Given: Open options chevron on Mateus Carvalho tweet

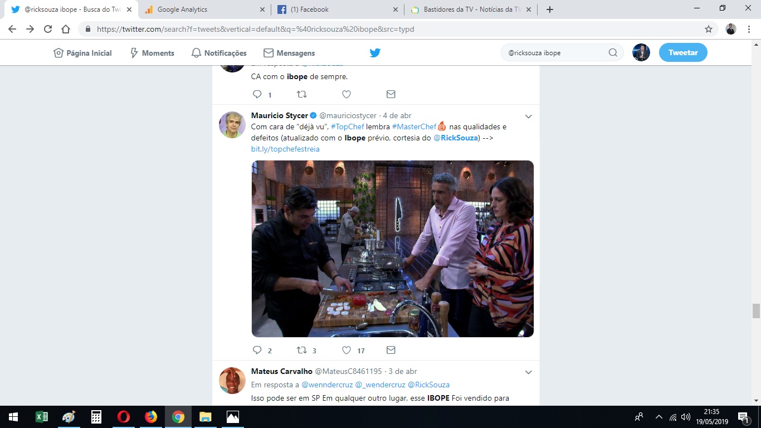Looking at the screenshot, I should 529,372.
